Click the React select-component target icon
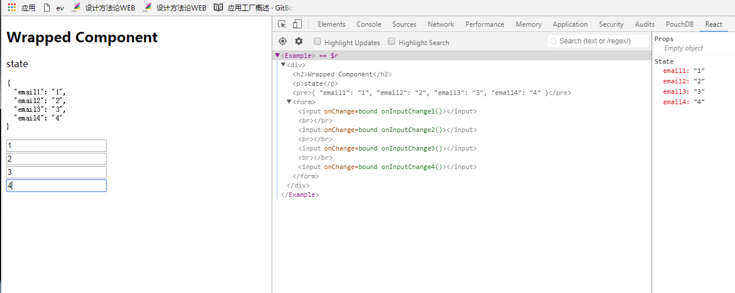Viewport: 735px width, 293px height. 283,41
